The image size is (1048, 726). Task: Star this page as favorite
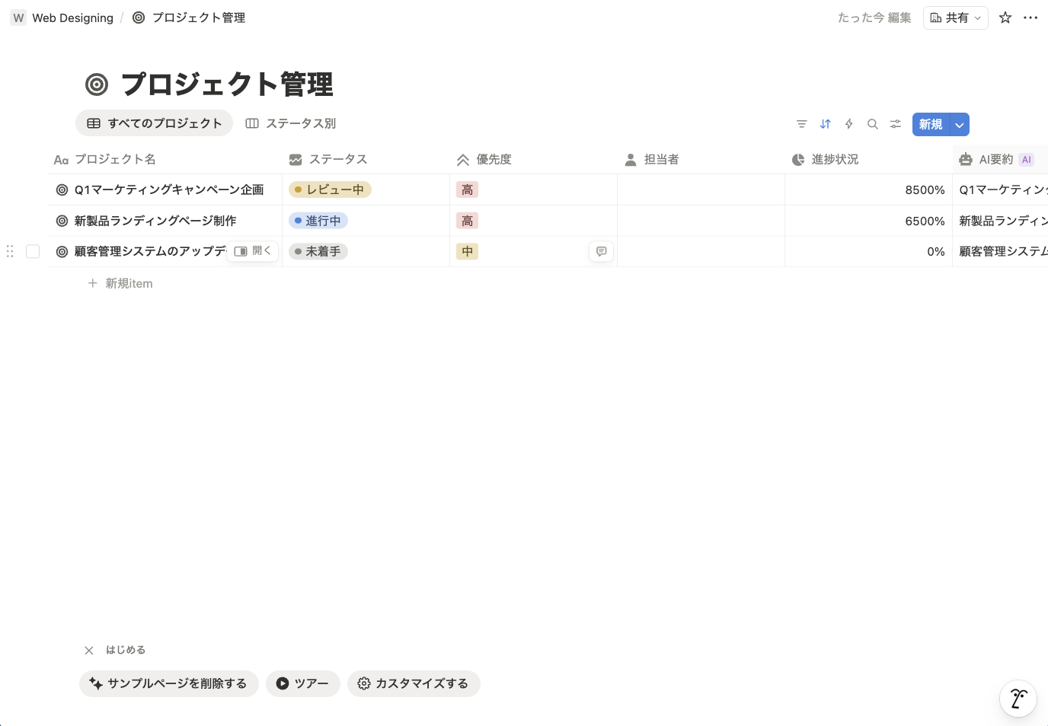click(1005, 18)
